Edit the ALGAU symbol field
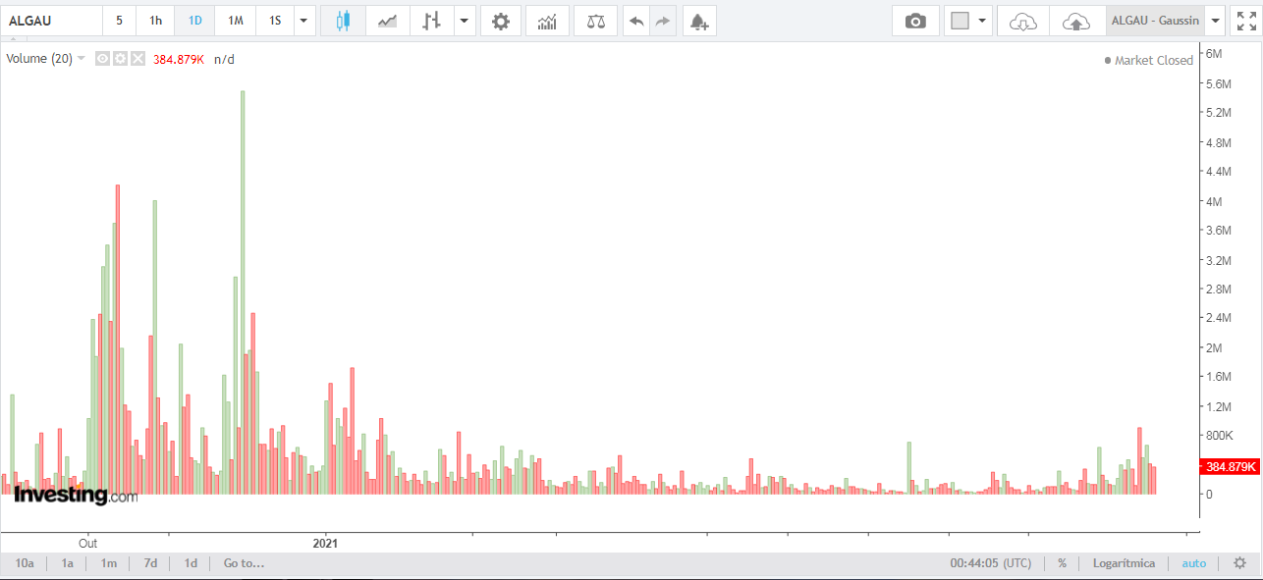The image size is (1263, 580). click(x=51, y=21)
